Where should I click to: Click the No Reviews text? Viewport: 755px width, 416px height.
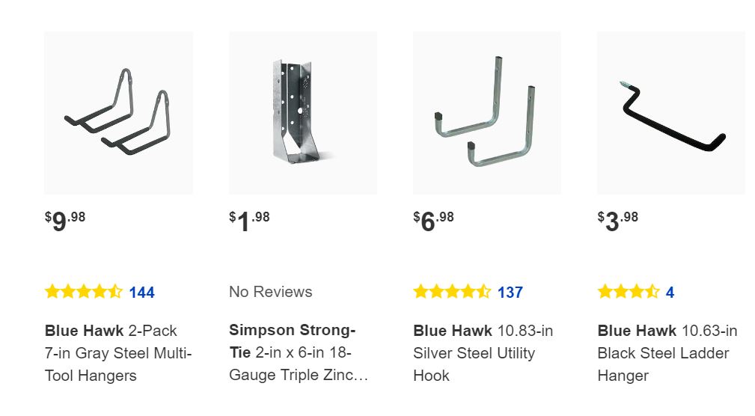270,292
